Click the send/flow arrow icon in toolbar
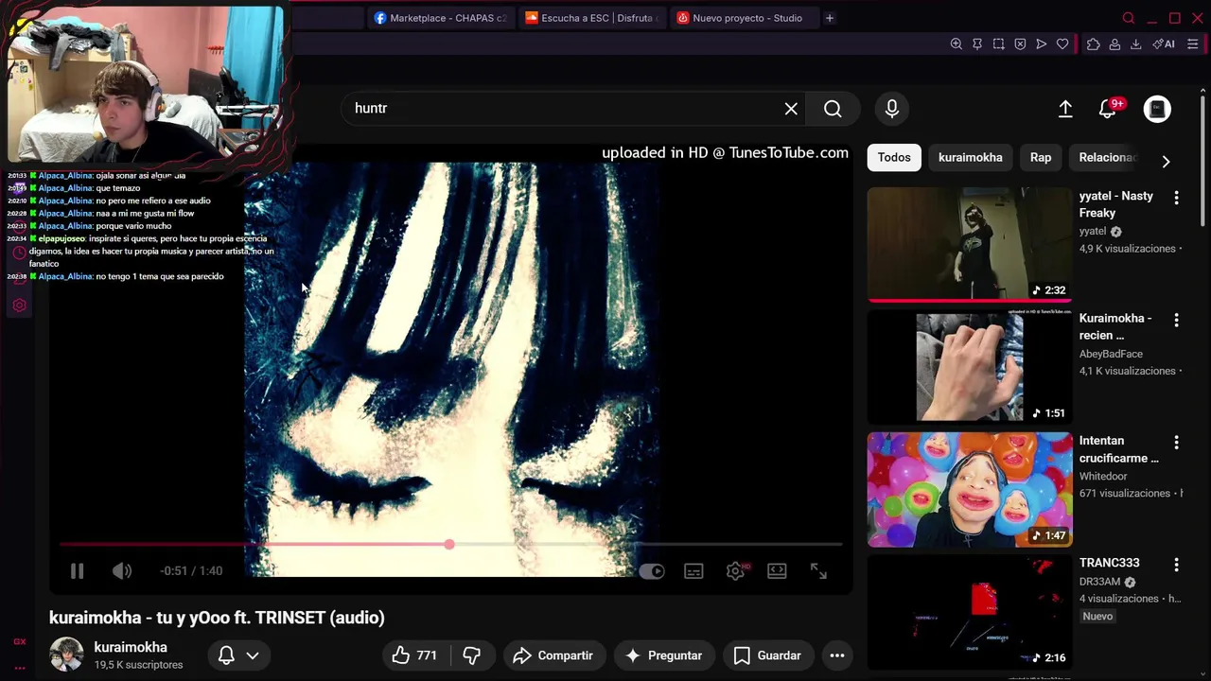This screenshot has height=681, width=1211. tap(1042, 44)
